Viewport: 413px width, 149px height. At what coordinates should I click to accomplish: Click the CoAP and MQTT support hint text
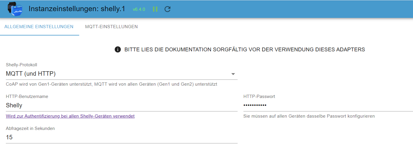(111, 84)
